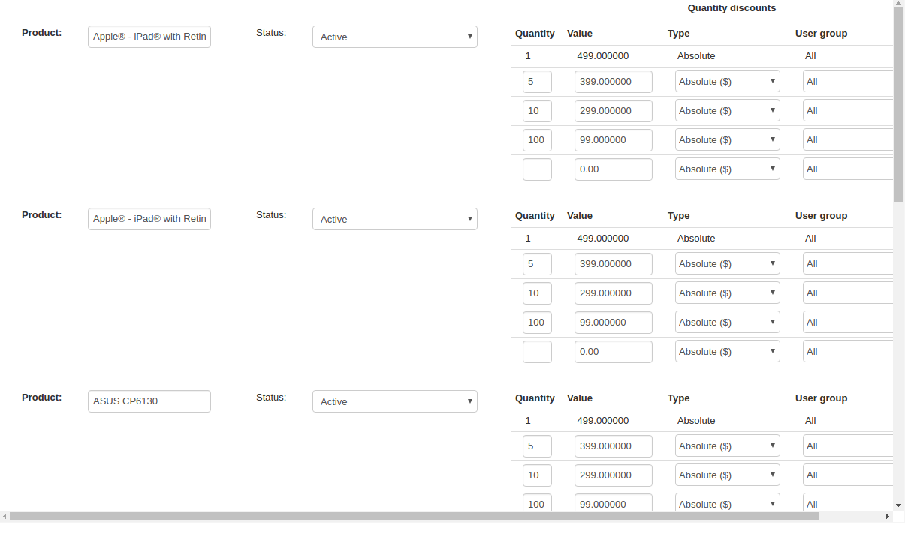Click the horizontal scrollbar left arrow
Viewport: 911px width, 534px height.
(x=5, y=517)
